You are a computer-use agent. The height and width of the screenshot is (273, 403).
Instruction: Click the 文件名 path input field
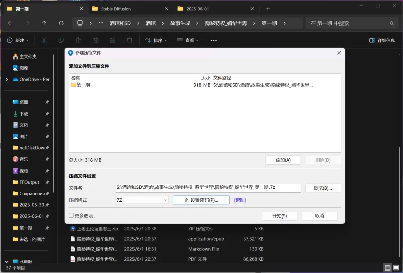[208, 188]
